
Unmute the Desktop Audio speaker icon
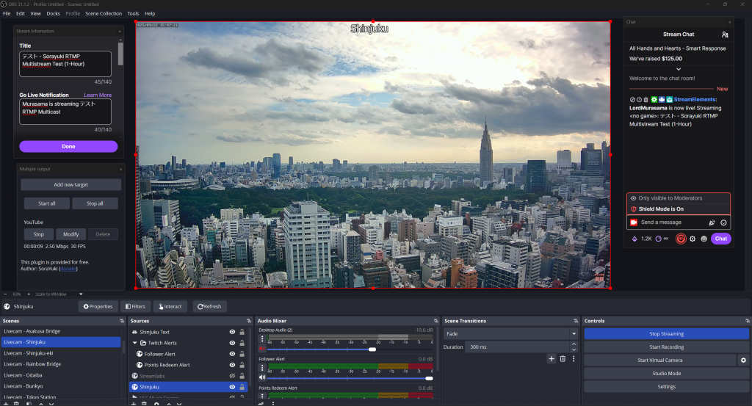click(x=262, y=349)
